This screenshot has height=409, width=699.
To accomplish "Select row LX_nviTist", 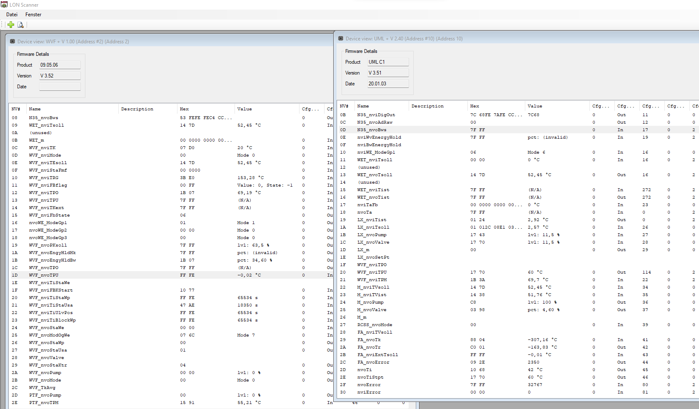I will 518,220.
